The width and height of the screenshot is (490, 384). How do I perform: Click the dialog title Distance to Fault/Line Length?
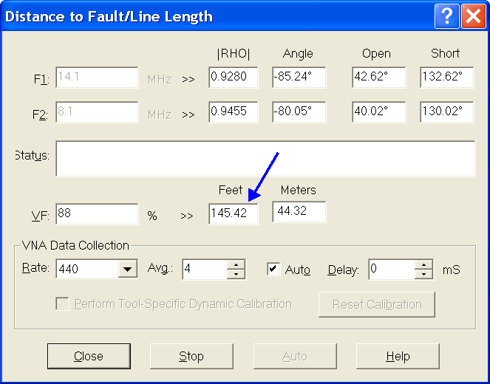coord(109,17)
